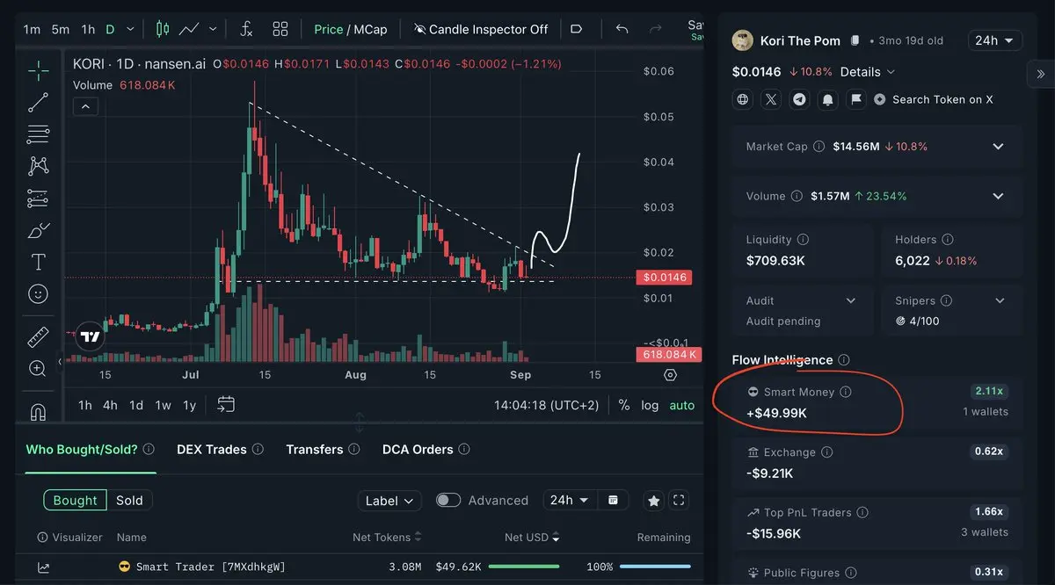
Task: Expand the Volume section
Action: (998, 196)
